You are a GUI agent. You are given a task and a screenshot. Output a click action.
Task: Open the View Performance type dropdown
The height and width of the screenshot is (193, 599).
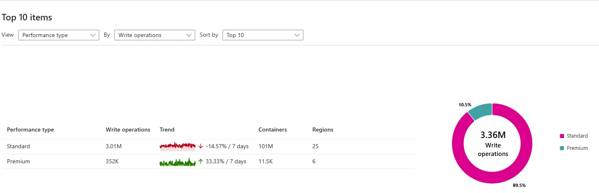59,35
